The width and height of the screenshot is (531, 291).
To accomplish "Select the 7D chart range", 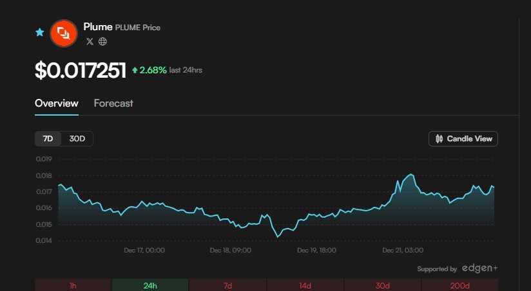I will [x=48, y=139].
